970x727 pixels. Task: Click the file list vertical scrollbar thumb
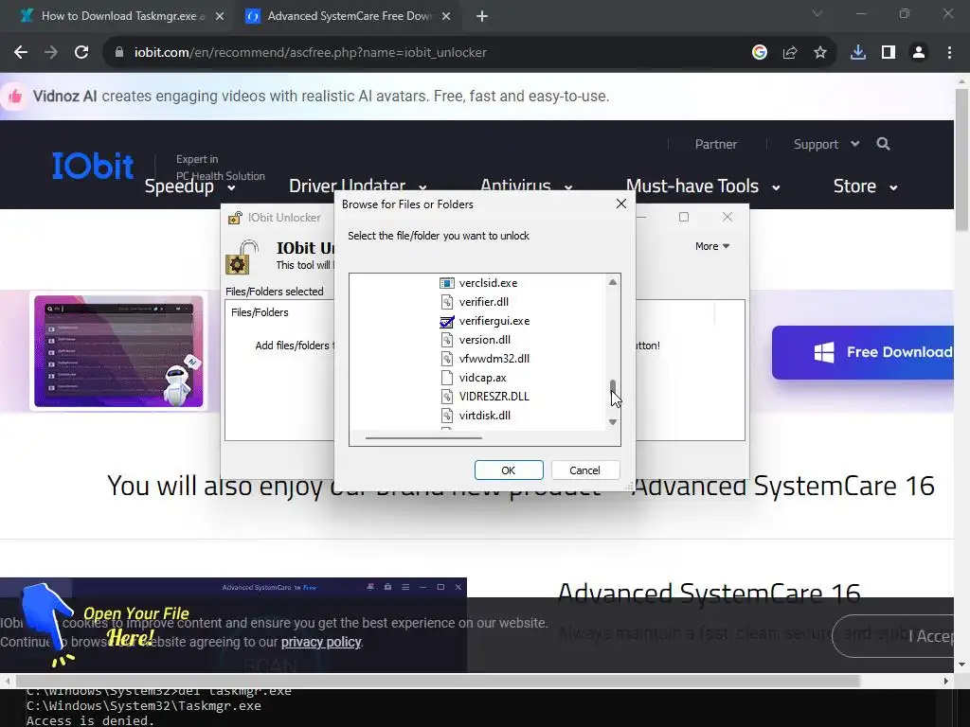(613, 388)
